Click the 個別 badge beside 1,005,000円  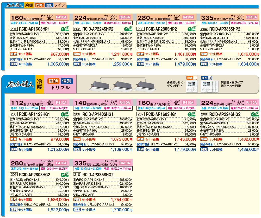(14, 64)
